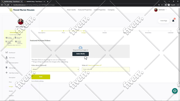Screen dimensions: 180x101
Task: Reload the page in browser
Action: coord(8,5)
